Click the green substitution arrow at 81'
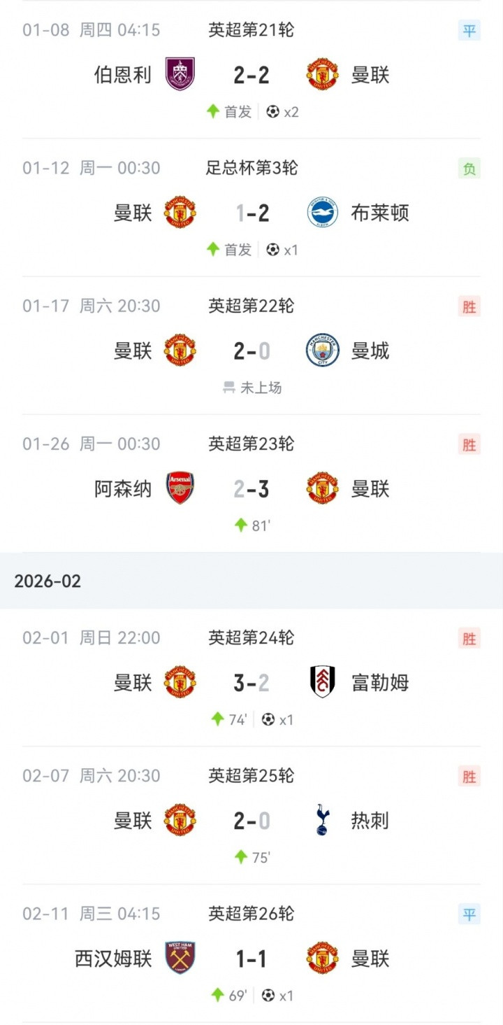The height and width of the screenshot is (1025, 503). click(x=241, y=525)
